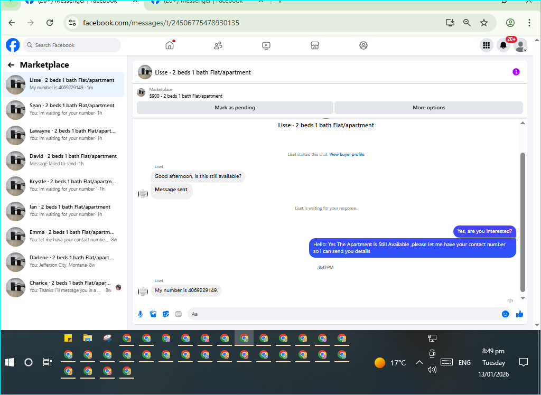Image resolution: width=541 pixels, height=395 pixels.
Task: Open Task View on the taskbar
Action: tap(47, 362)
